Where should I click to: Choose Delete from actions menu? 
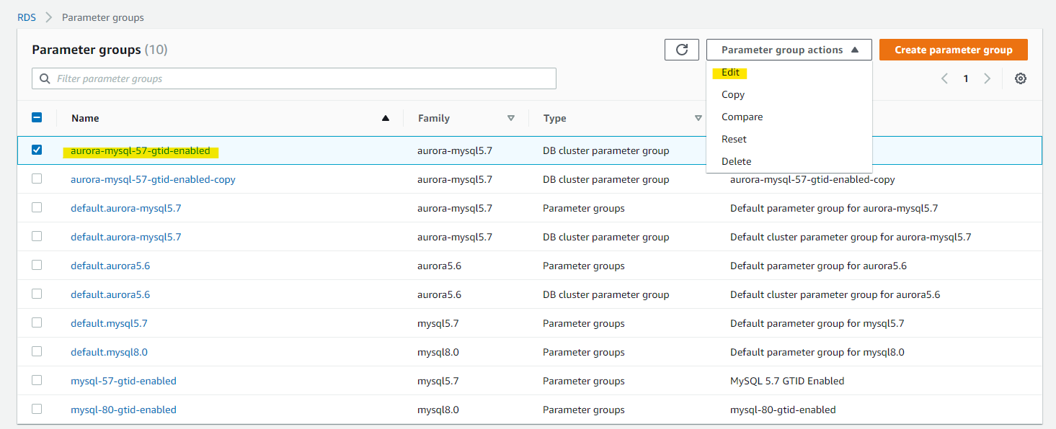[789, 162]
